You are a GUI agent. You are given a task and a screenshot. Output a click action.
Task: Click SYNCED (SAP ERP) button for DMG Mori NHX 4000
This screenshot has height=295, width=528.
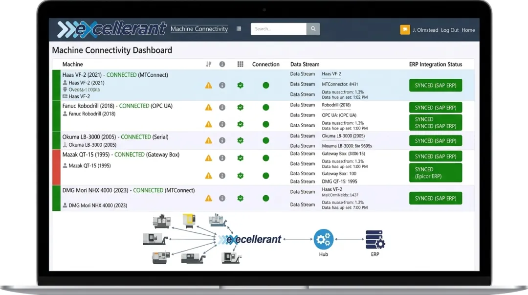pyautogui.click(x=436, y=198)
